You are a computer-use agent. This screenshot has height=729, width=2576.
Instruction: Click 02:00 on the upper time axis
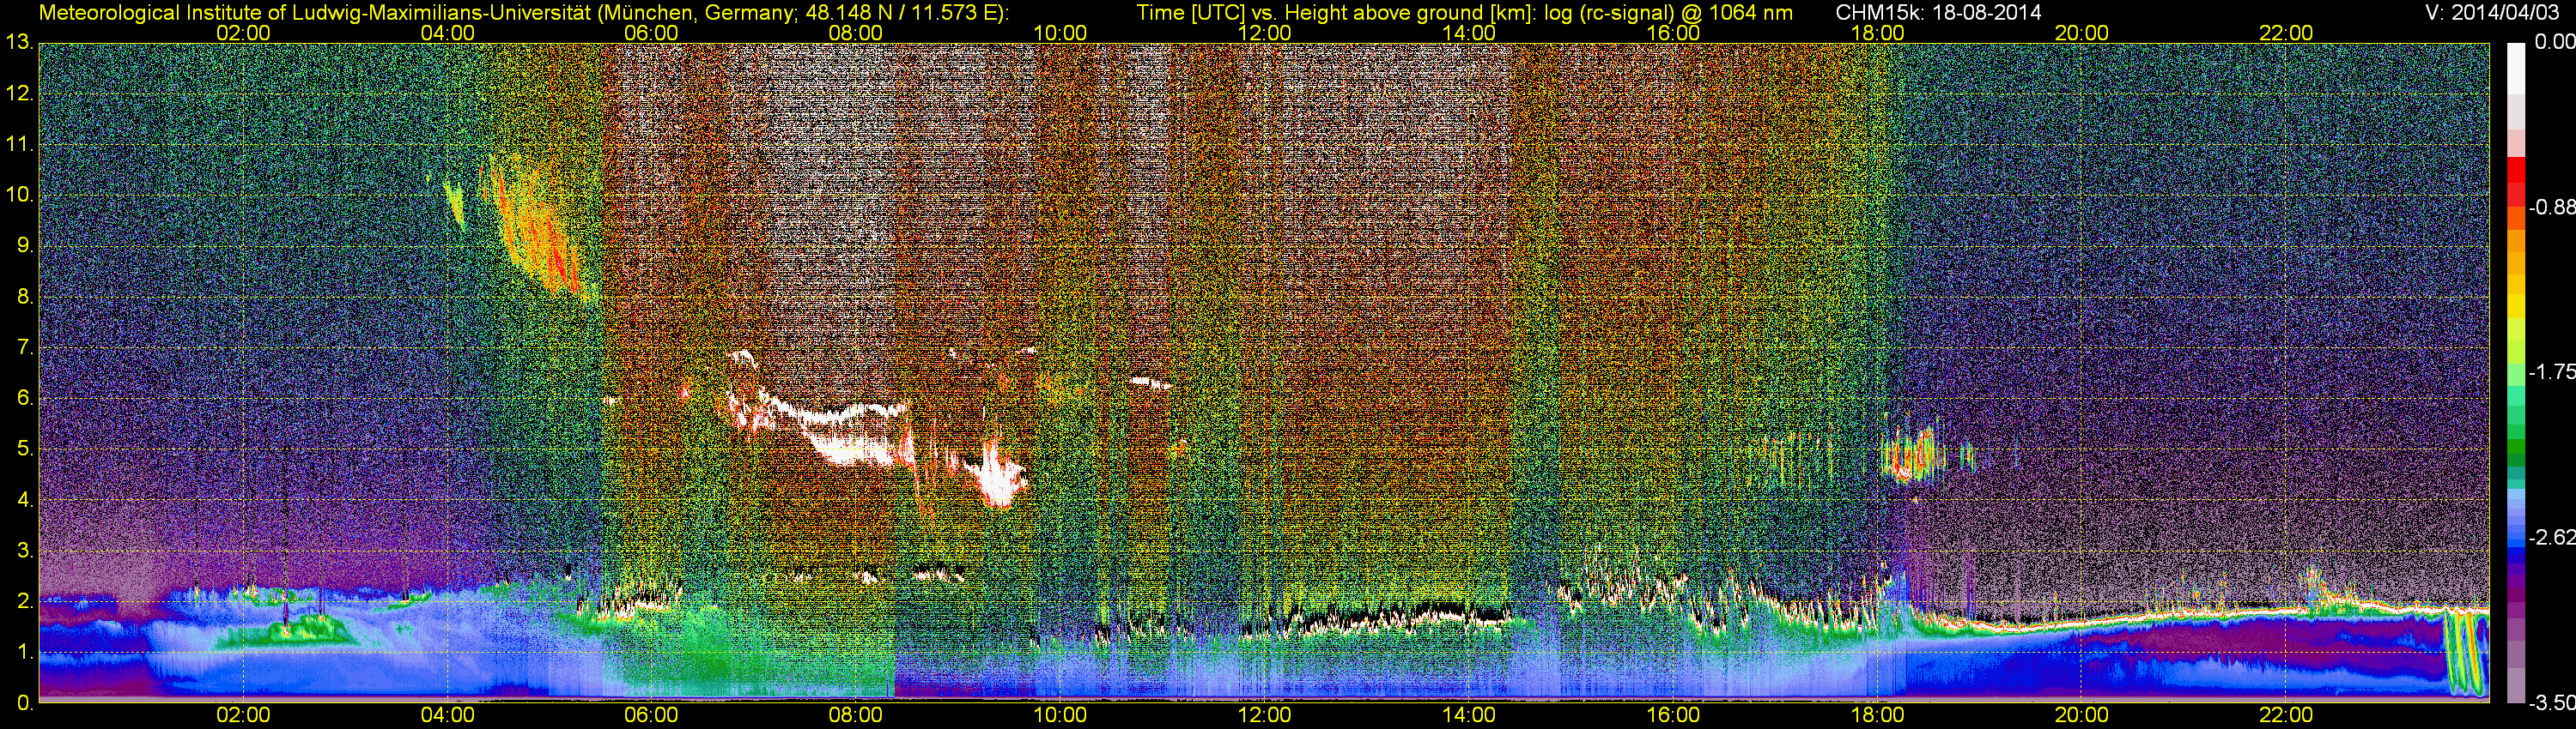pos(243,33)
